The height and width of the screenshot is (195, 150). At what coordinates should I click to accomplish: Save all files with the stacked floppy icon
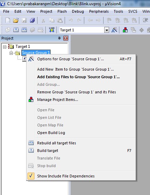(x=32, y=20)
